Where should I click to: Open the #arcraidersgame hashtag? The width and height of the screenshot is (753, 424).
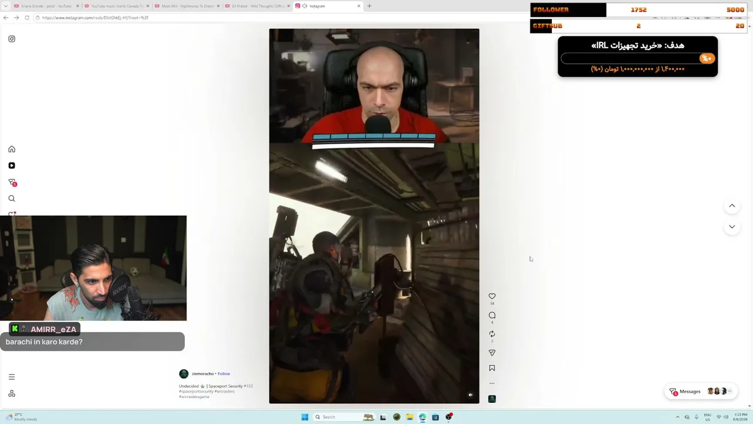tap(194, 397)
